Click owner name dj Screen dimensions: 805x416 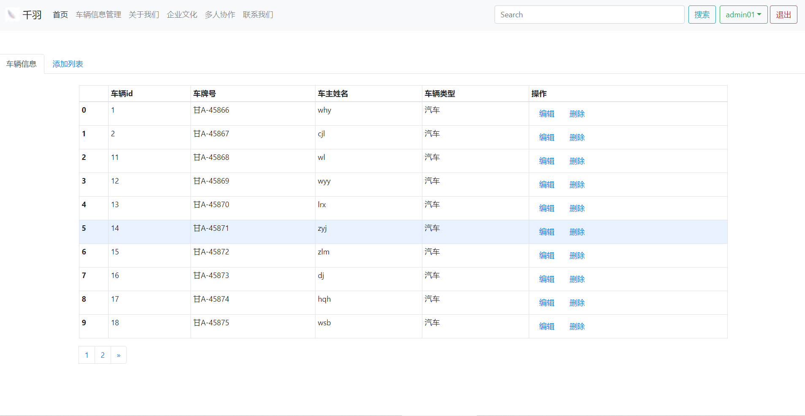(321, 276)
